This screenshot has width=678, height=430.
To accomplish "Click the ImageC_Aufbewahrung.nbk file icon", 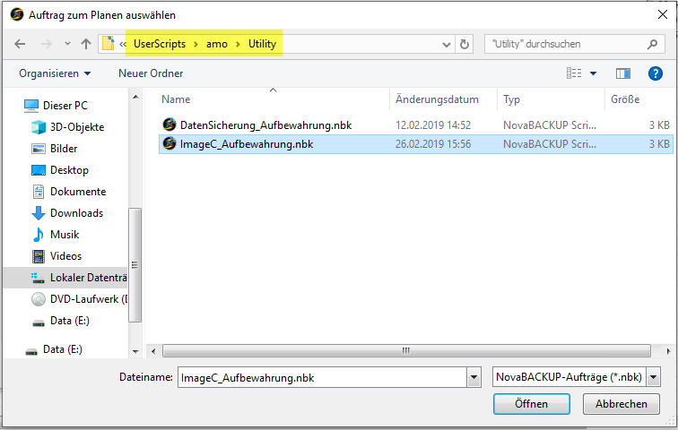I will [x=169, y=143].
